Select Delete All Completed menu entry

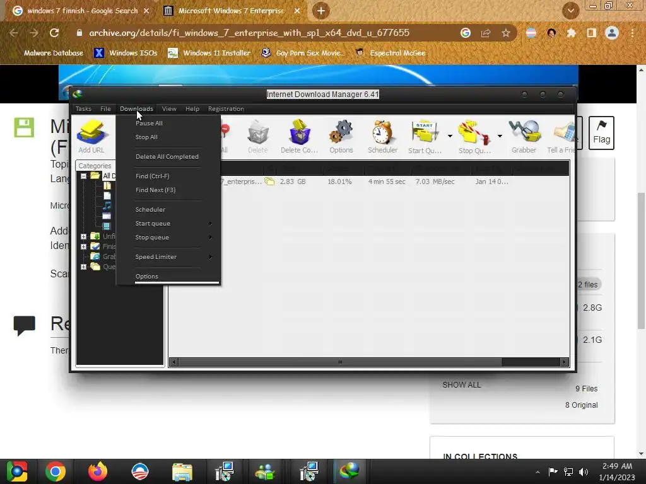[x=168, y=156]
